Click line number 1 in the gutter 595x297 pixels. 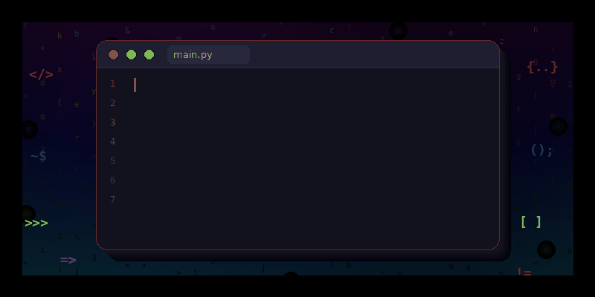[113, 84]
